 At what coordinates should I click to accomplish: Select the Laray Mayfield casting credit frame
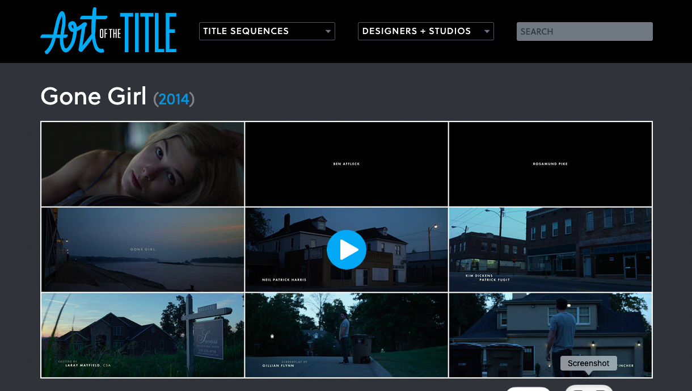tap(142, 335)
